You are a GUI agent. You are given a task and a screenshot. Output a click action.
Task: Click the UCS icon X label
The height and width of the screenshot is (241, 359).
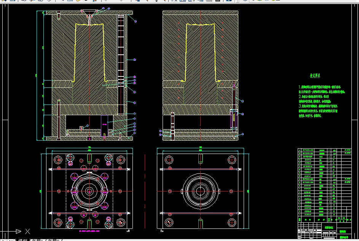(27, 231)
